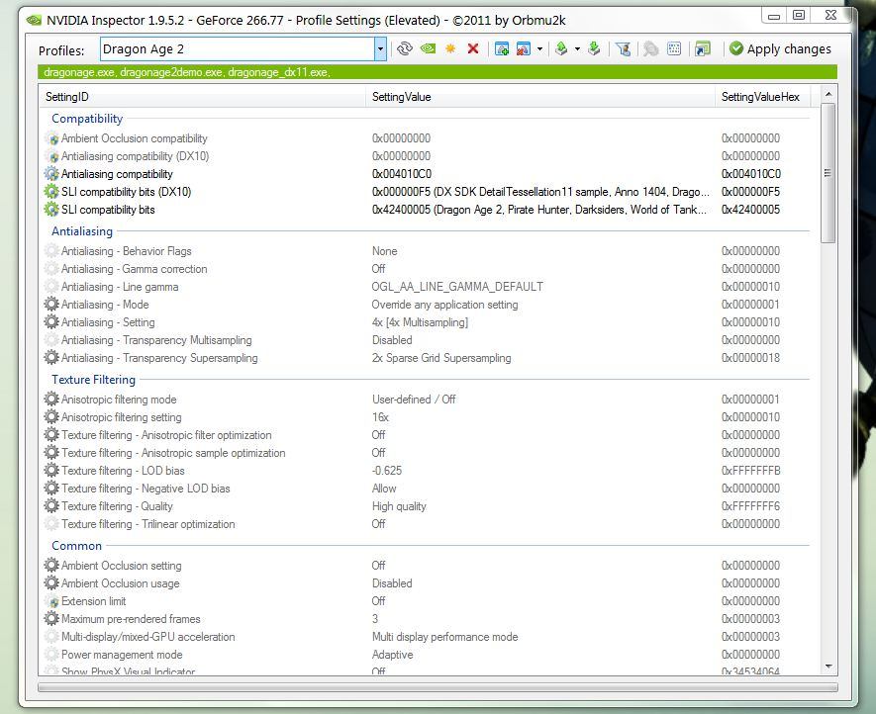Click 'Multi display performance mode' value
The image size is (876, 714).
(444, 637)
